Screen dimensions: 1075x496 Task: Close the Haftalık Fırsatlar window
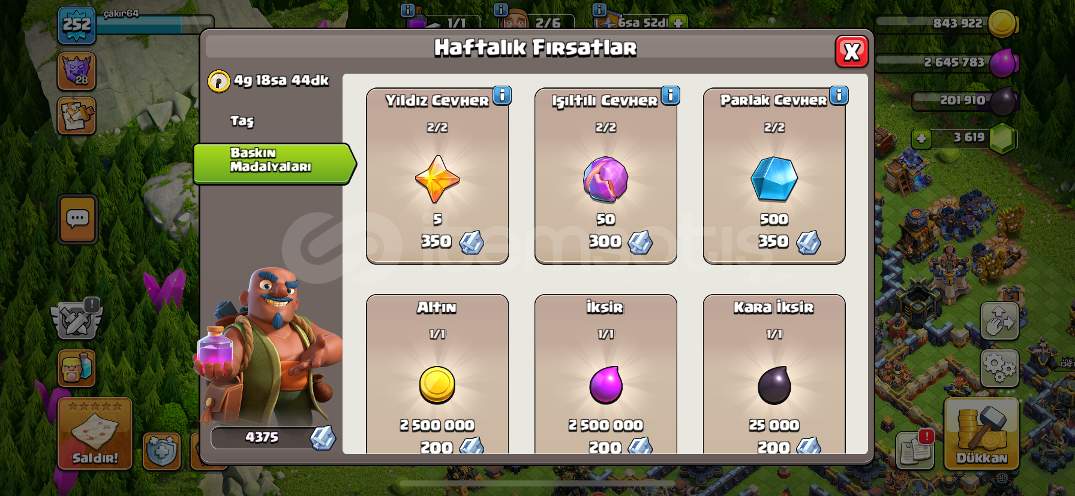(x=852, y=52)
